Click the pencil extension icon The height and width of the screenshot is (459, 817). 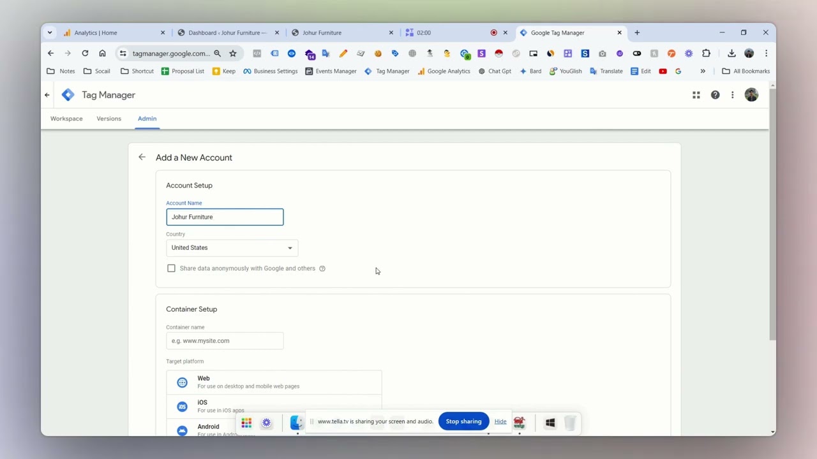pos(343,54)
